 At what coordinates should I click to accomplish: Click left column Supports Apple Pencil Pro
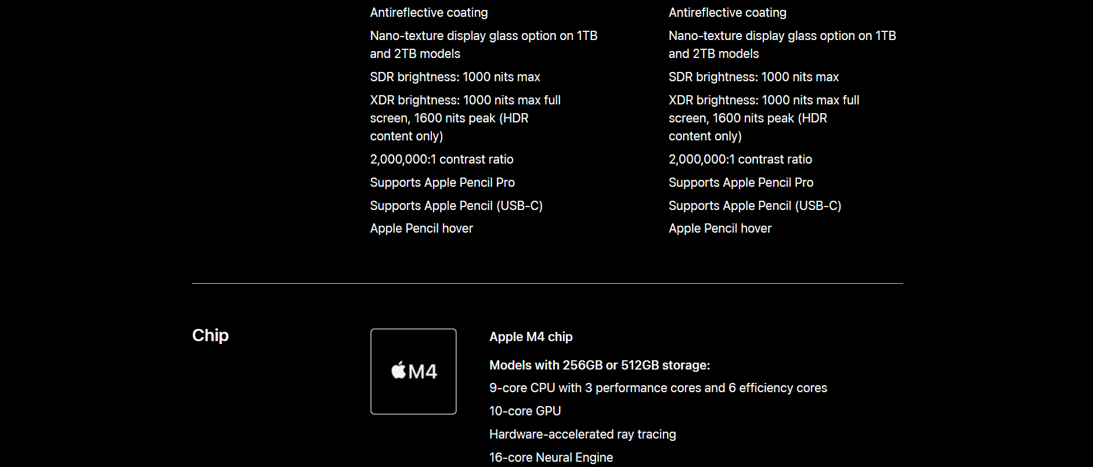click(x=442, y=183)
